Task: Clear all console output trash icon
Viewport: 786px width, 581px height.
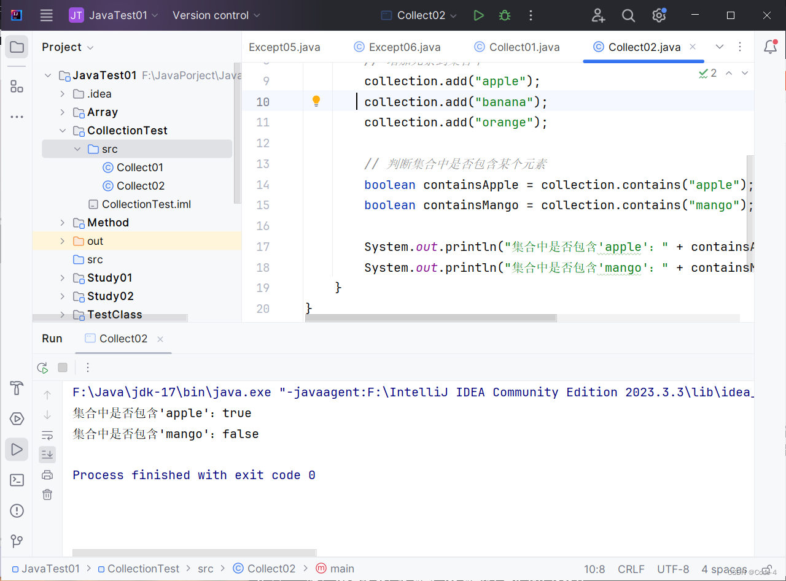Action: pos(47,494)
